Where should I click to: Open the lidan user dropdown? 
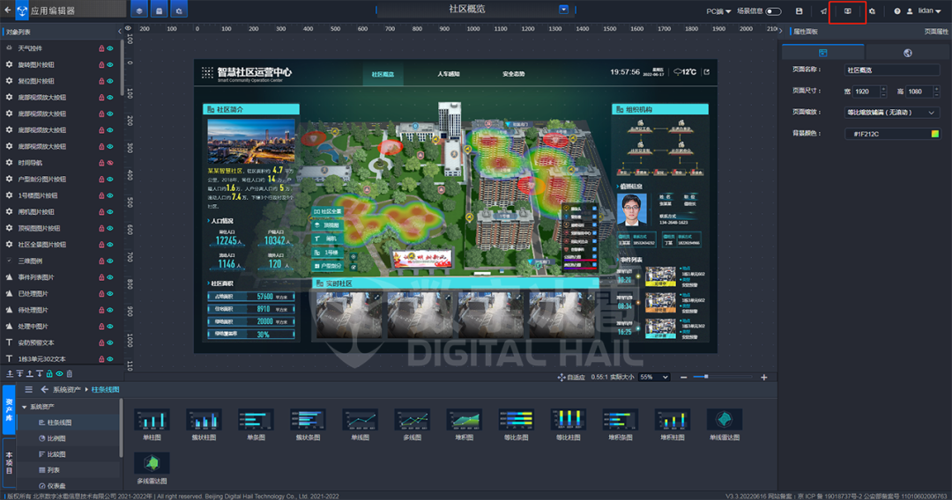click(929, 11)
